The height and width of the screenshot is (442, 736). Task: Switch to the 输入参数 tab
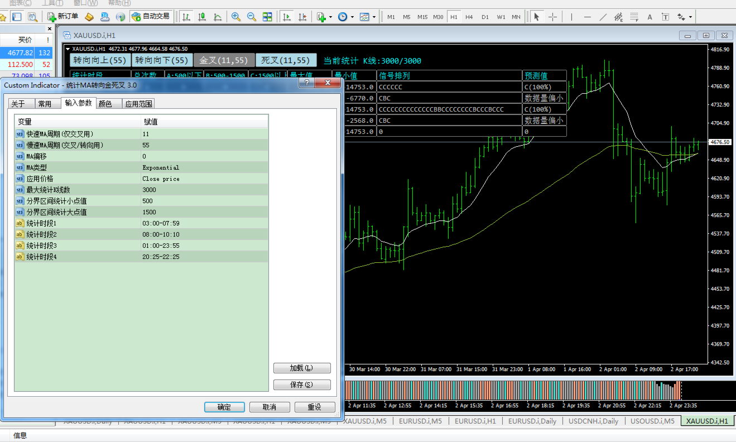click(x=78, y=103)
